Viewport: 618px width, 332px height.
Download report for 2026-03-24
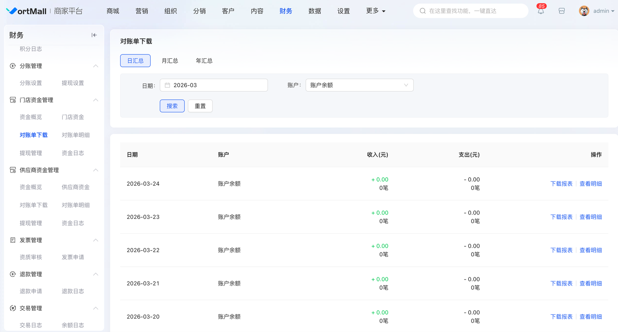pyautogui.click(x=561, y=184)
